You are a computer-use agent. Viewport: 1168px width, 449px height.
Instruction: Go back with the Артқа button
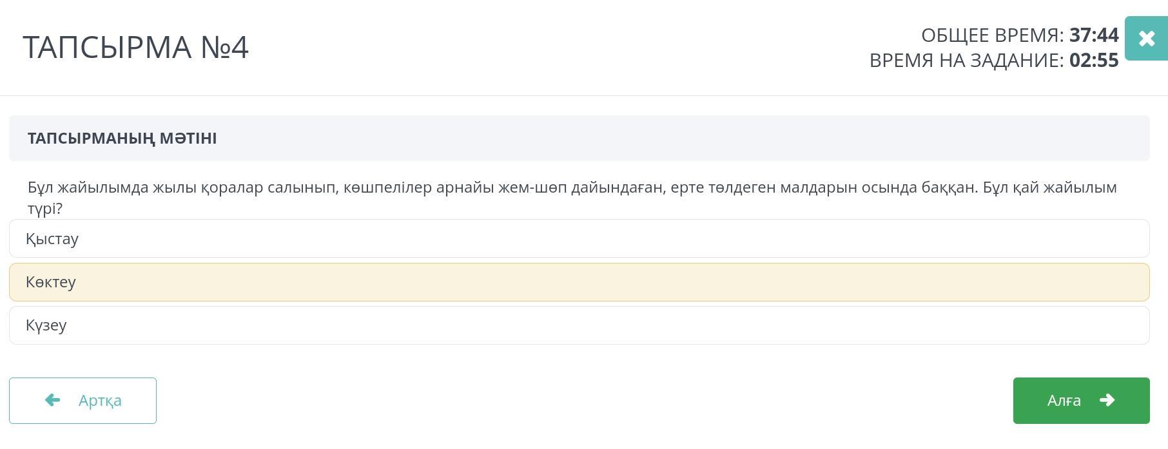83,401
